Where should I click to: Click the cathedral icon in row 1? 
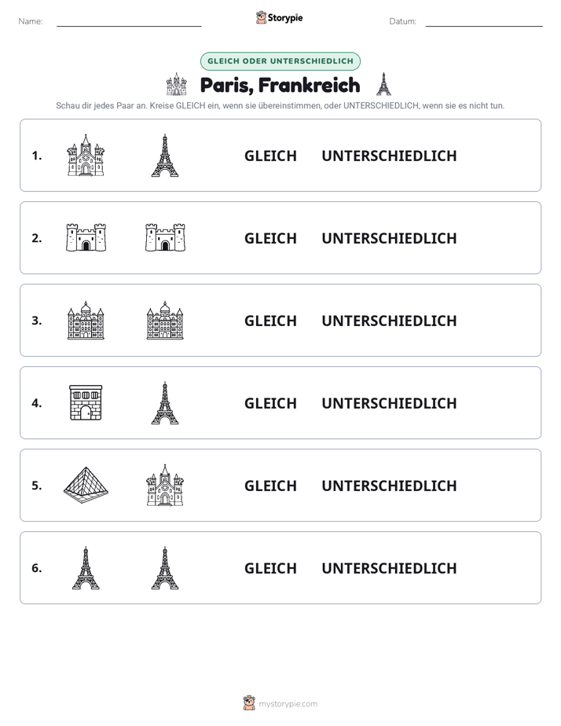click(x=86, y=155)
